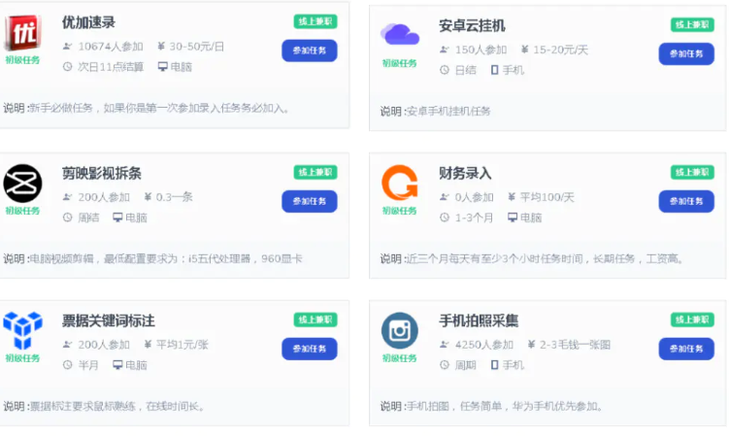Click the purple cloud 安卓云挂机 logo
The width and height of the screenshot is (729, 436).
(x=400, y=34)
